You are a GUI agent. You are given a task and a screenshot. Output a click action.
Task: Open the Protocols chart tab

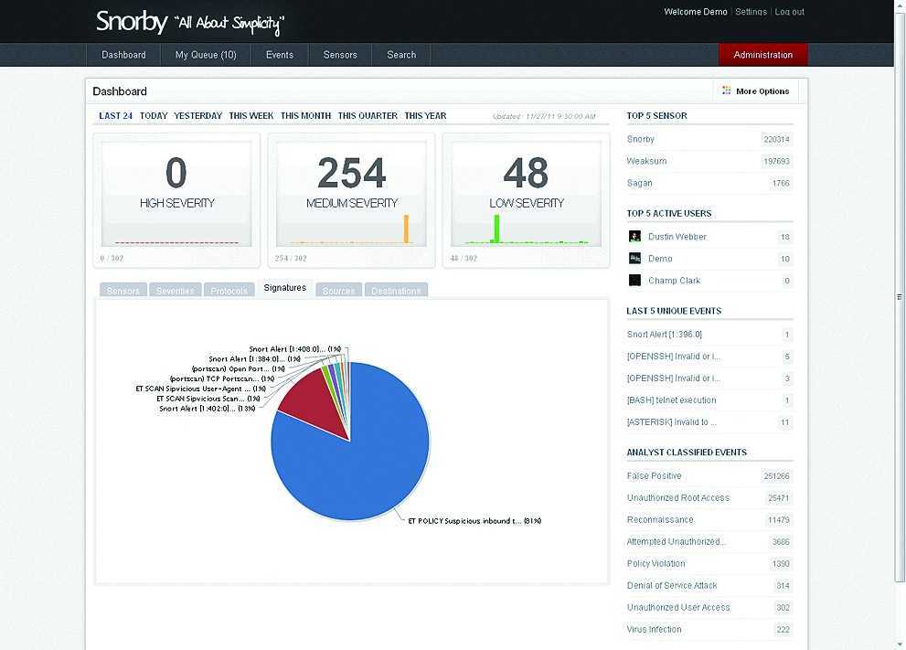click(229, 291)
